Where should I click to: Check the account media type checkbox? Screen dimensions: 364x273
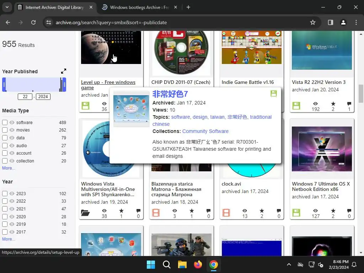[x=5, y=153]
